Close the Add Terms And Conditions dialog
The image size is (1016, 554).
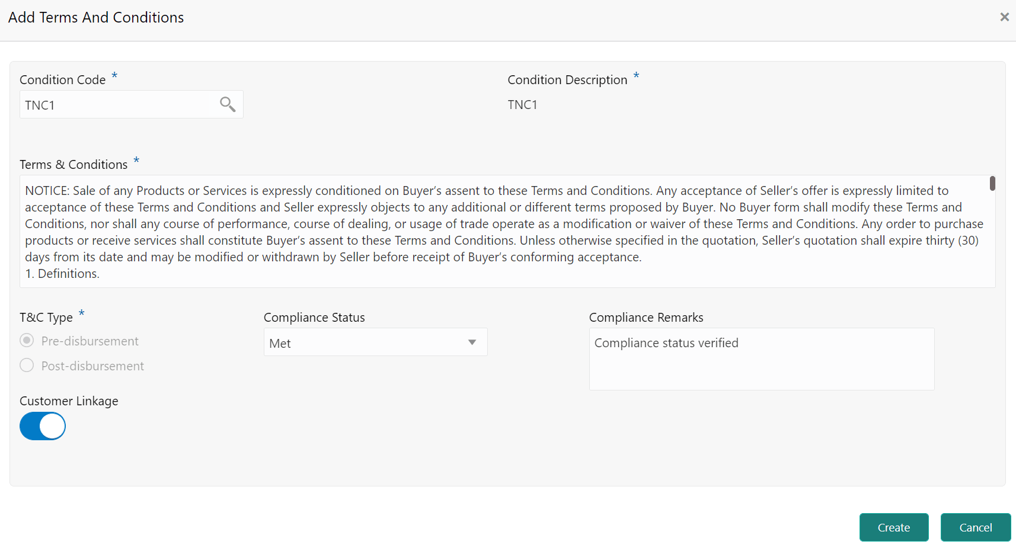1005,17
